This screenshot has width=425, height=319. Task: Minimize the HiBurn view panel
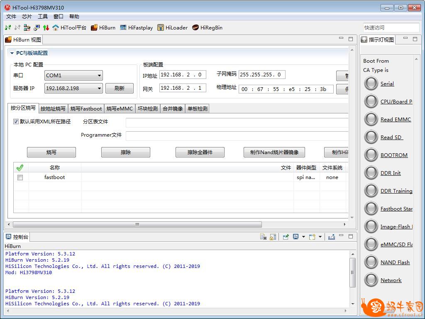(x=341, y=39)
